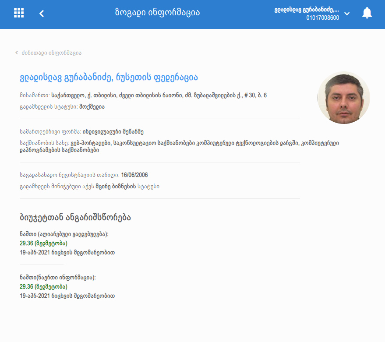Click 29.36 under აღიარებული ვალდებულება balance

pyautogui.click(x=27, y=243)
